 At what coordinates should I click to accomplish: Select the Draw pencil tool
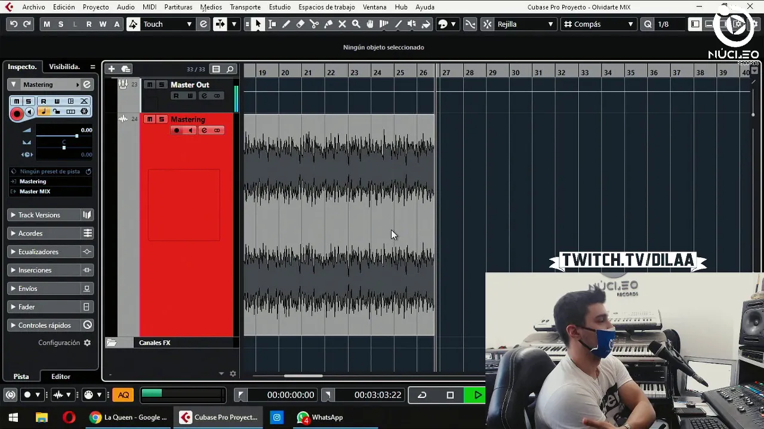[286, 24]
